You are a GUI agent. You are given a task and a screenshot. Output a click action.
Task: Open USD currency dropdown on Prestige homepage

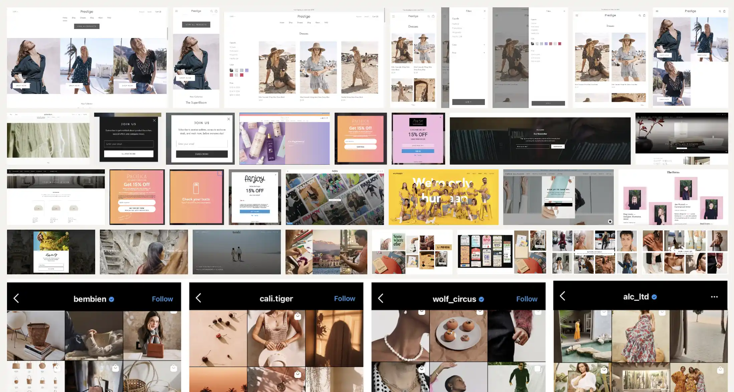point(15,12)
